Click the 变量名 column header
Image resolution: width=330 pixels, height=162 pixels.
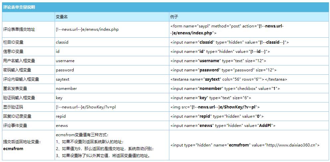(62, 17)
